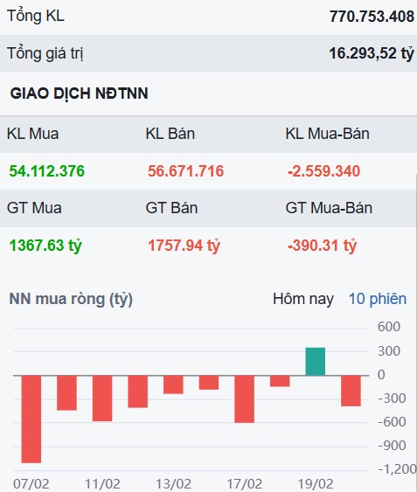Click the KL Bán column header
Image resolution: width=417 pixels, height=492 pixels.
pyautogui.click(x=170, y=134)
